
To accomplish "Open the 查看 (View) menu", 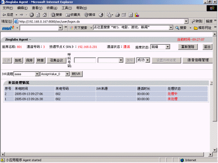I will click(37, 8).
